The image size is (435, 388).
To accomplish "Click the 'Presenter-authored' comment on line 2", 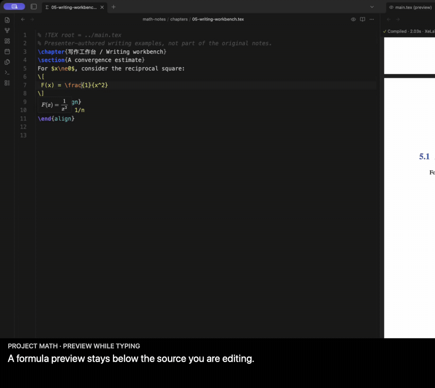I will click(x=155, y=43).
